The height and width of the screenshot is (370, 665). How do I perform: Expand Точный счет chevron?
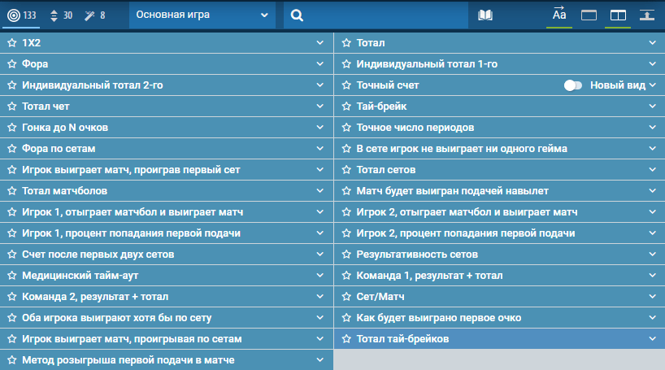(x=652, y=85)
